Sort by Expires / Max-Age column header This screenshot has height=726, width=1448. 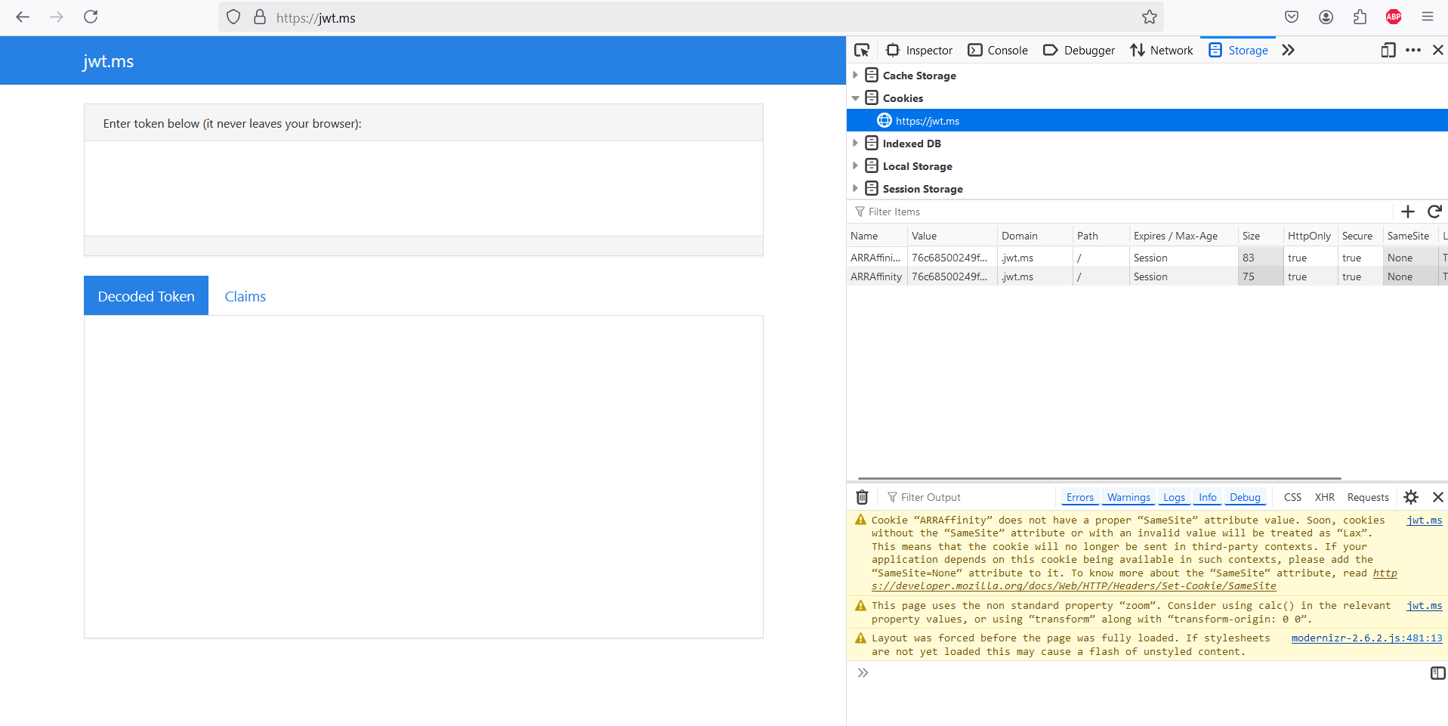[1183, 236]
